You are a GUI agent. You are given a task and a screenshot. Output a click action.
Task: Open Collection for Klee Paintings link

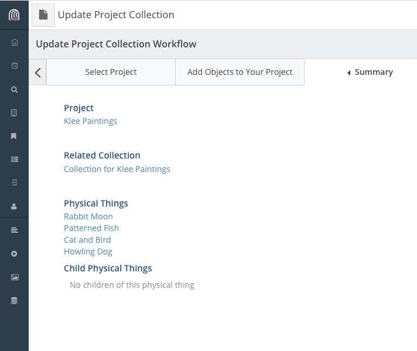(x=117, y=169)
